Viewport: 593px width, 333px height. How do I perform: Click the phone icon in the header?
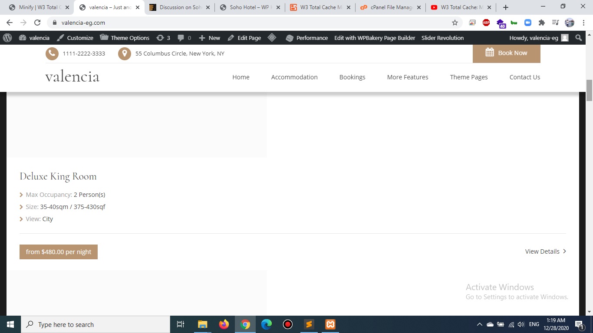pos(52,53)
